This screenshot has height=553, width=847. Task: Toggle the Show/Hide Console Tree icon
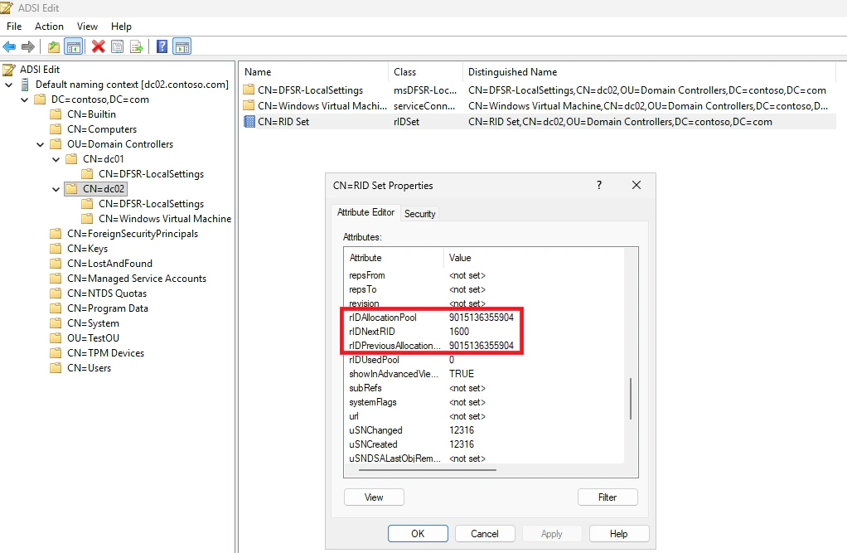pyautogui.click(x=74, y=47)
